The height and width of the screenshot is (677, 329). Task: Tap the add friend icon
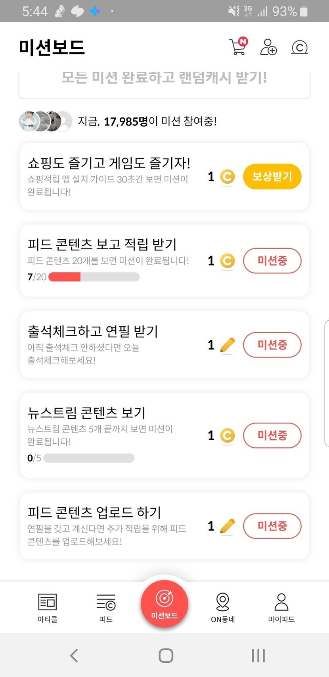coord(268,47)
